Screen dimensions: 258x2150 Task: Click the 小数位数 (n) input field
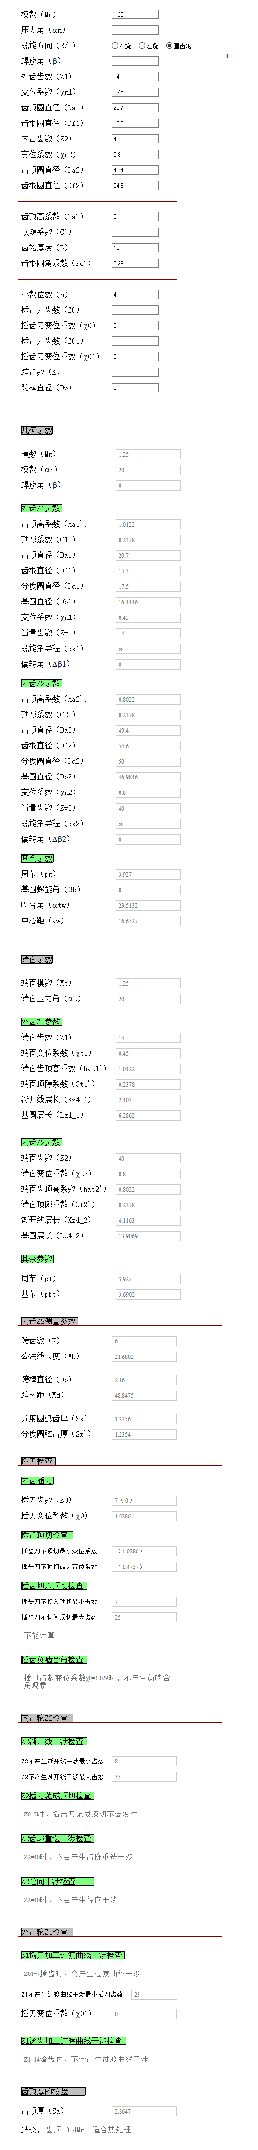point(135,295)
